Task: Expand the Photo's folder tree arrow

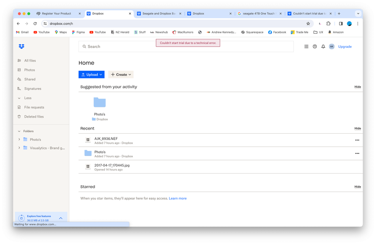Action: click(x=19, y=139)
